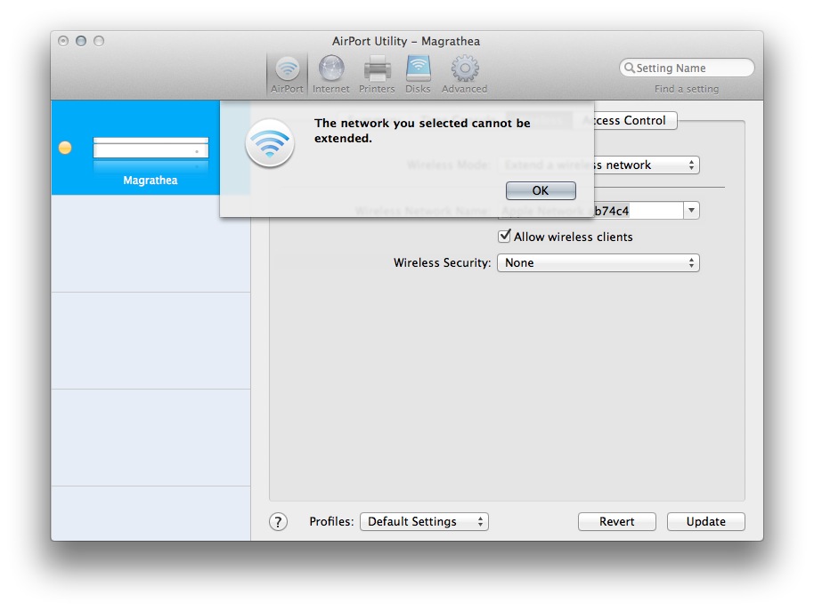The height and width of the screenshot is (611, 814).
Task: Click the help question mark icon
Action: point(277,522)
